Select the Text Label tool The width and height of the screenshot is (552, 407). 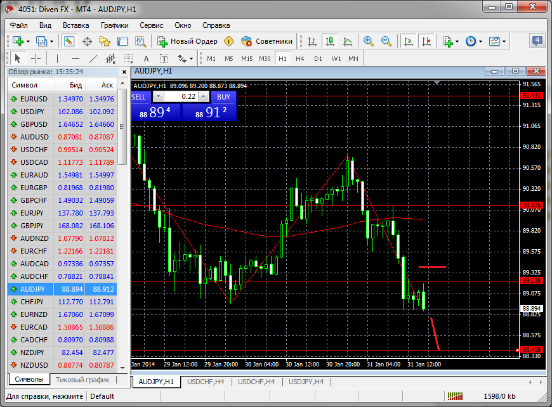pyautogui.click(x=164, y=58)
